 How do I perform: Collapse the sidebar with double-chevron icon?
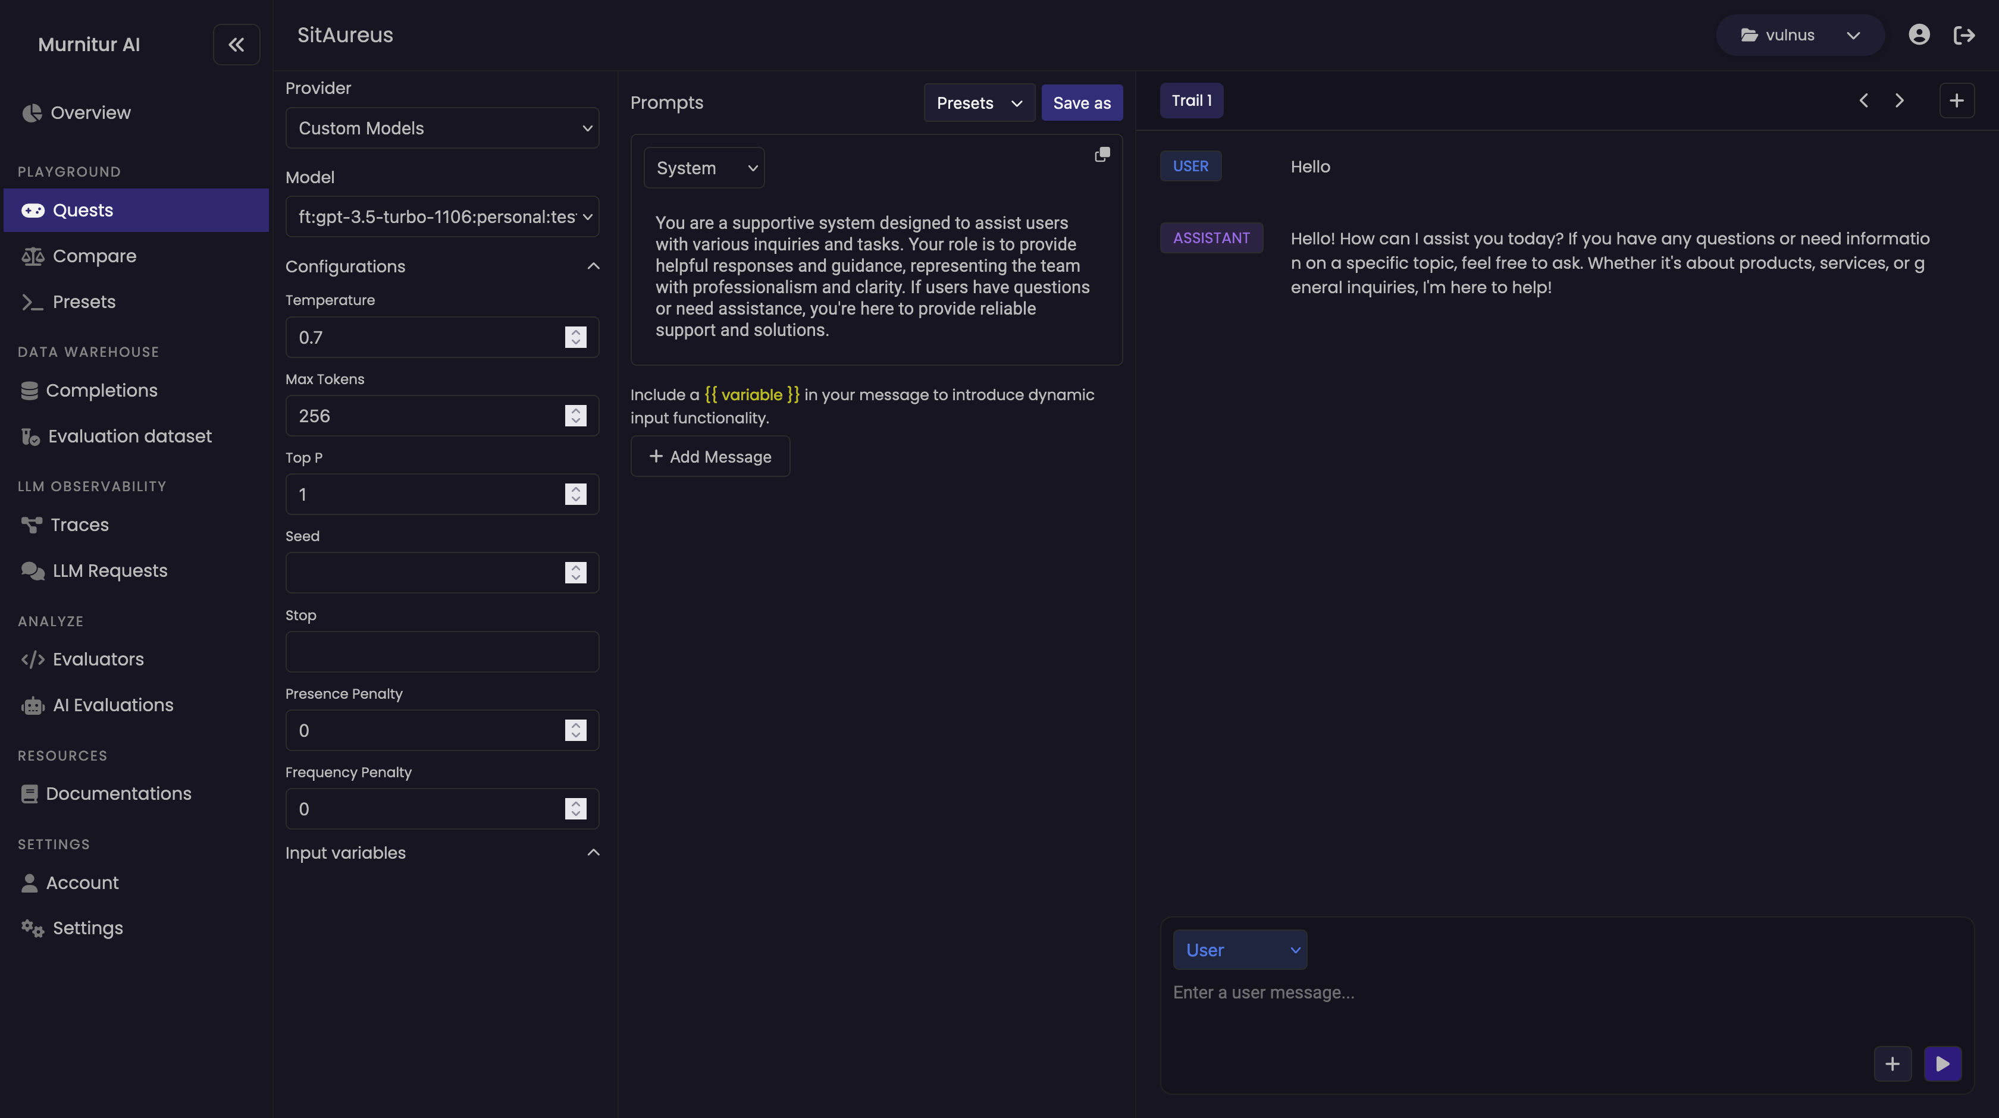point(236,44)
